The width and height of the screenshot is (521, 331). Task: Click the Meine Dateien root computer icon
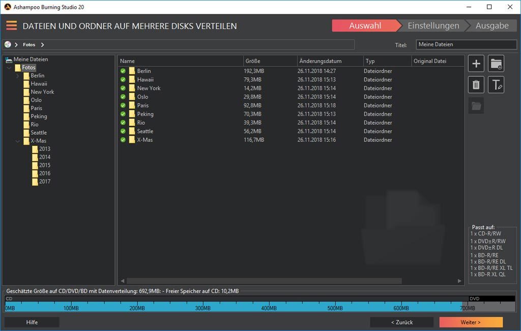(9, 59)
